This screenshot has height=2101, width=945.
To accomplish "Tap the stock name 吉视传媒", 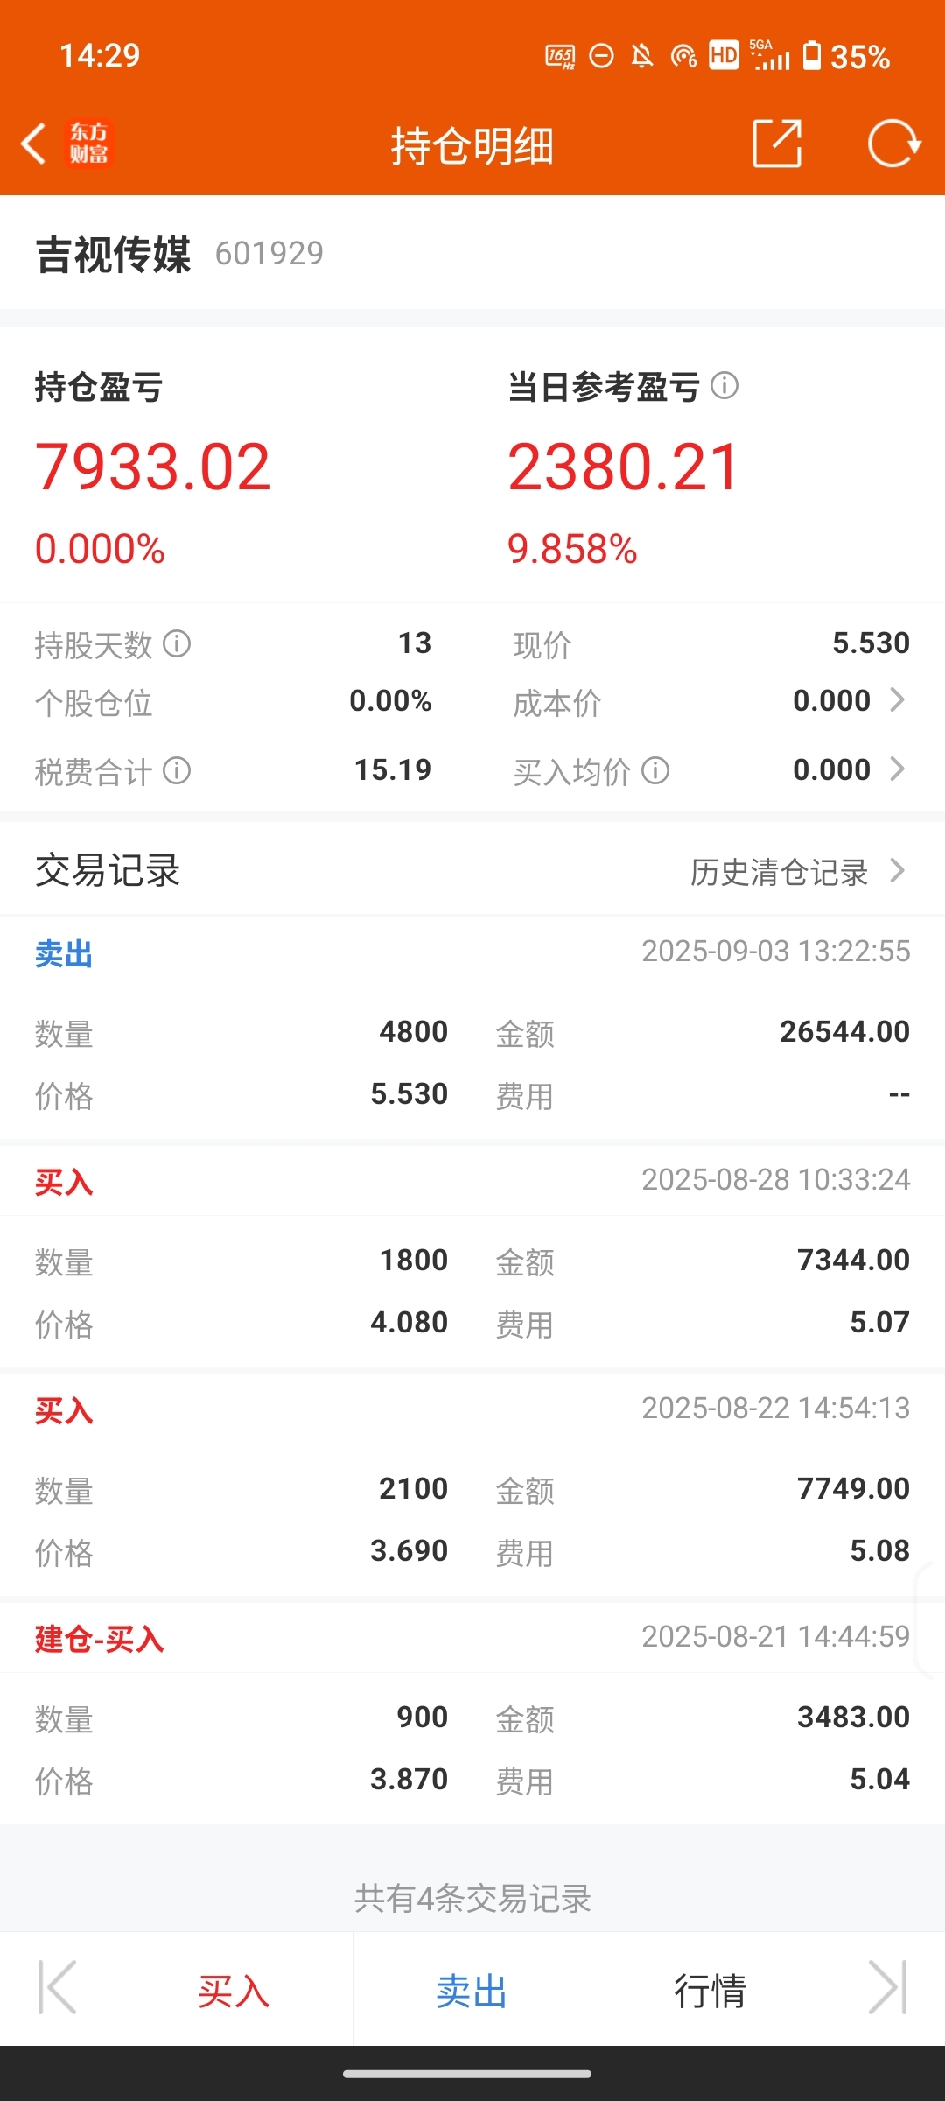I will pyautogui.click(x=113, y=255).
